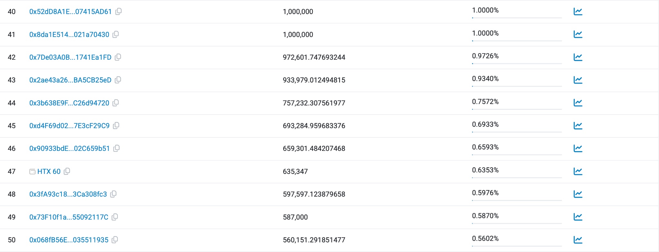Open analytics chart for HTX 60 row

[578, 171]
